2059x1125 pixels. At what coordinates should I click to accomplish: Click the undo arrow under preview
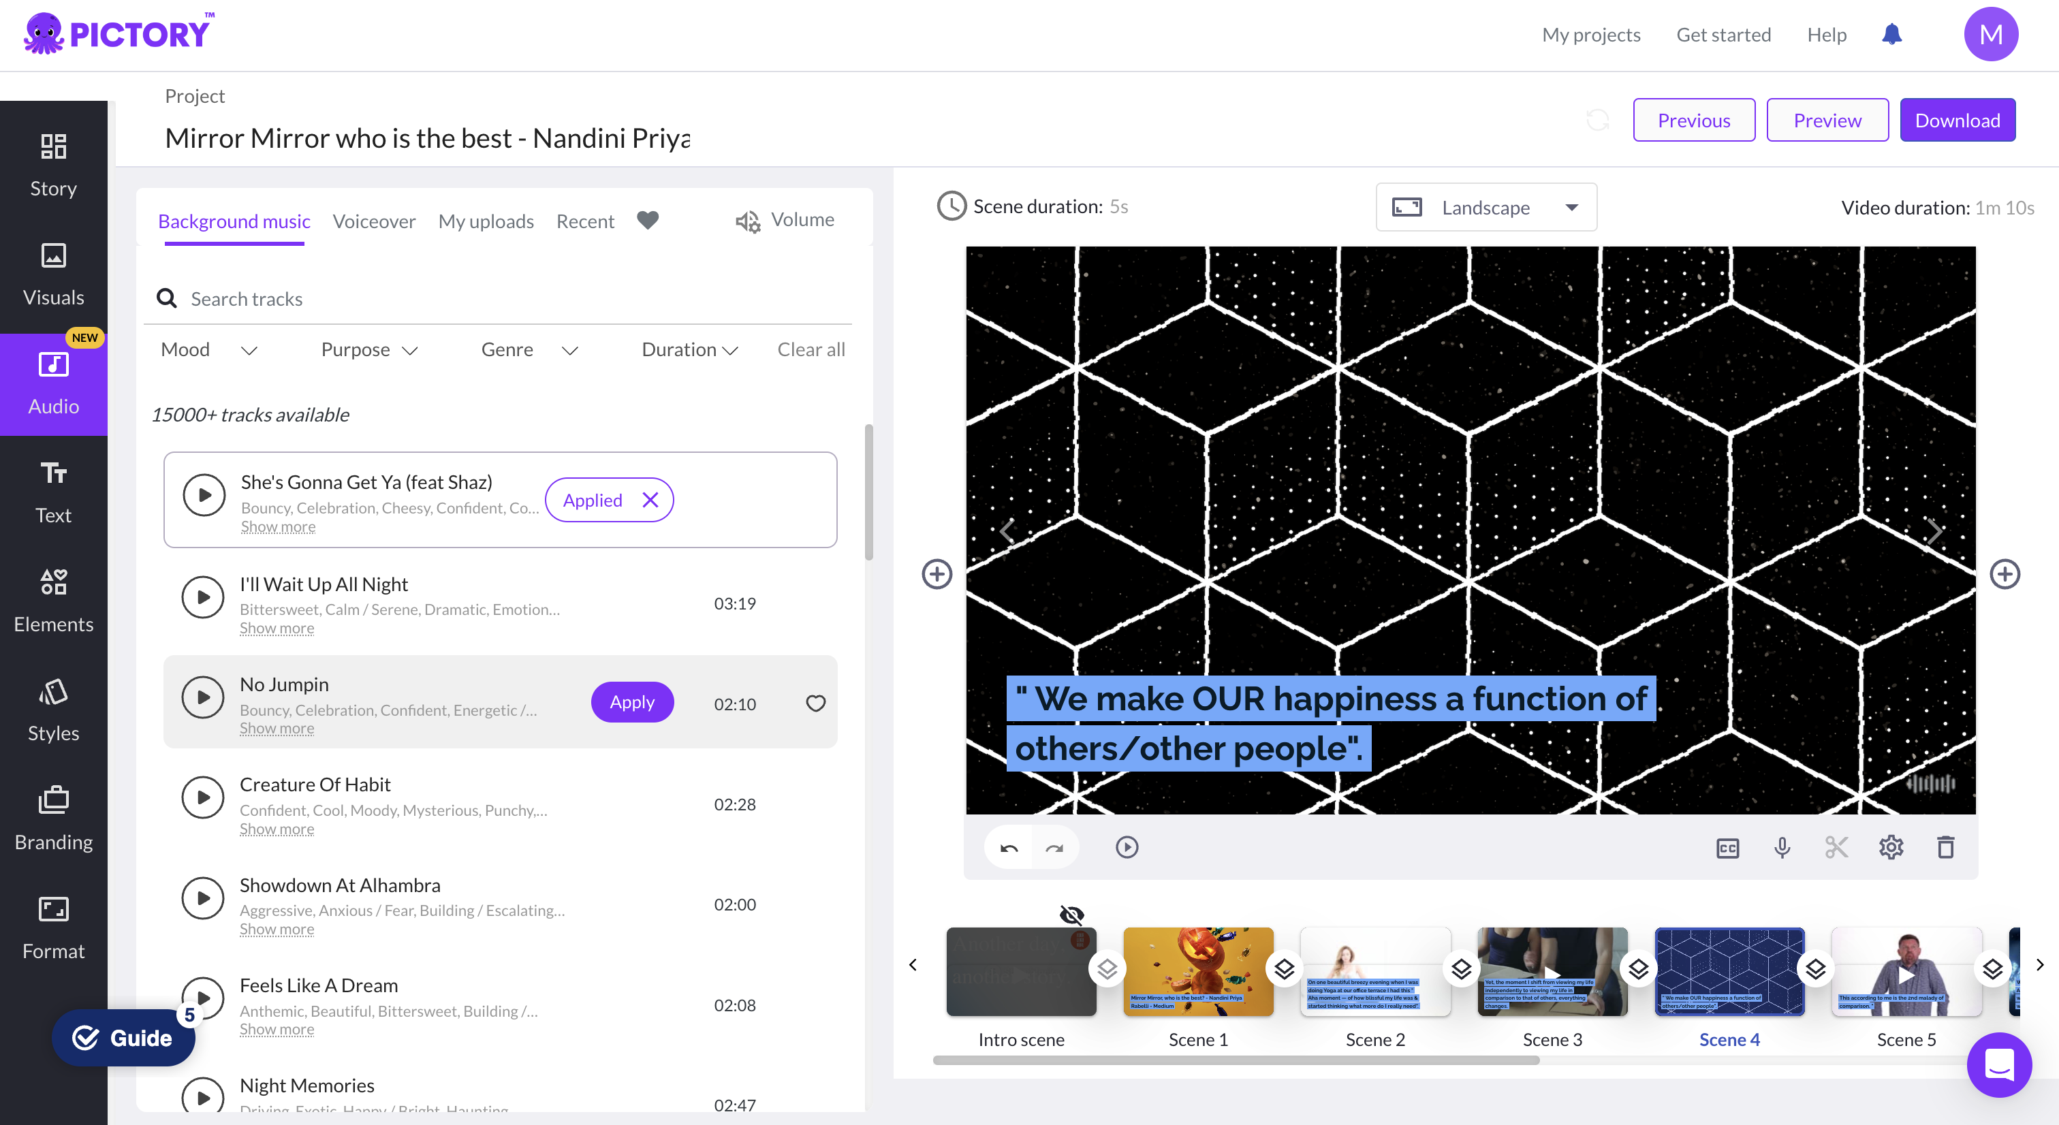(1009, 848)
